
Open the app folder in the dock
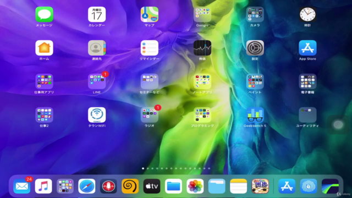tap(65, 186)
